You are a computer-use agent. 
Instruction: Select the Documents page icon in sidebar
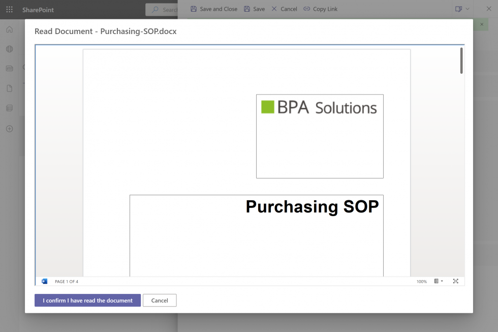9,88
